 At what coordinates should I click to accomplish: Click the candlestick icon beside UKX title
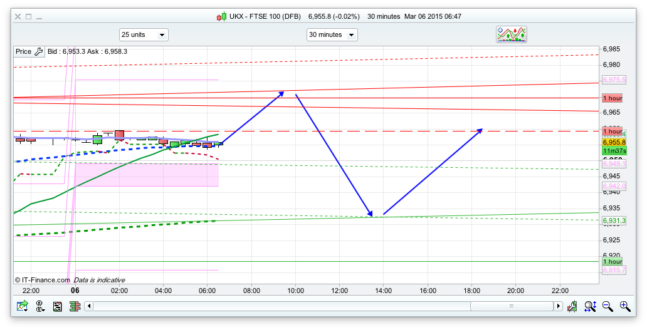221,16
